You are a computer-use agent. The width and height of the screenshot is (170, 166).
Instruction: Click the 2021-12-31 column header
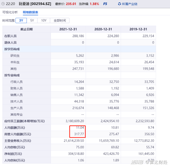[x=68, y=29]
